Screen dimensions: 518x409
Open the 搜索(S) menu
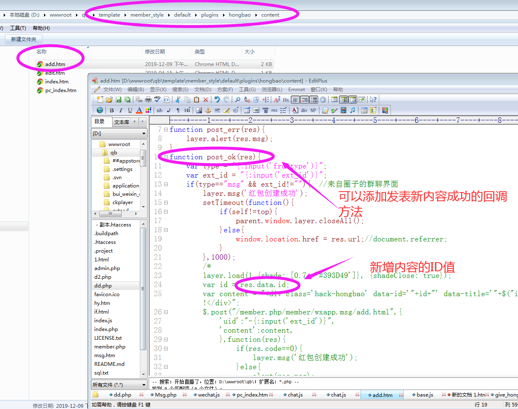click(x=180, y=90)
